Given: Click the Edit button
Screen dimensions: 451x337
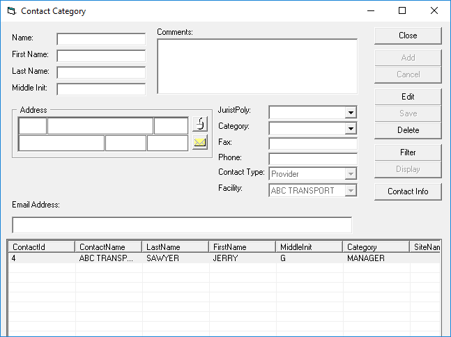Looking at the screenshot, I should 408,97.
